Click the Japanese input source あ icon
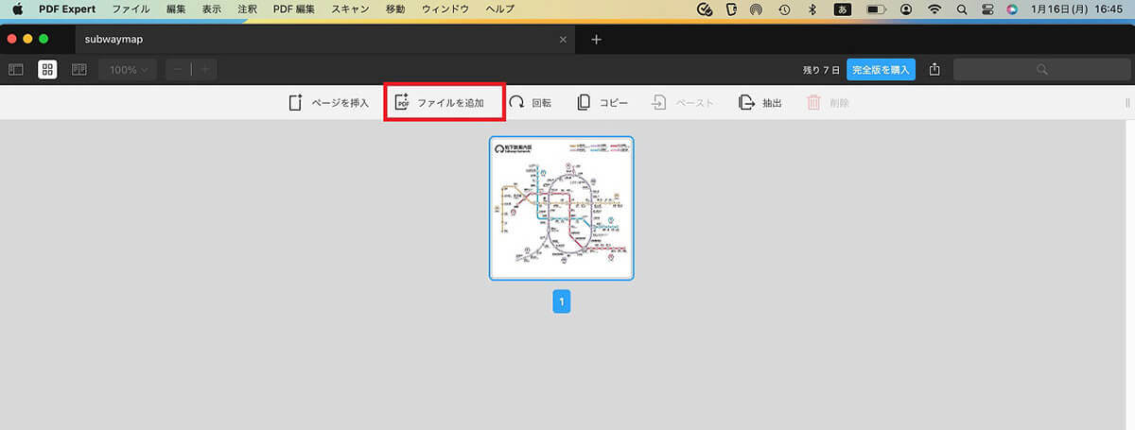This screenshot has width=1135, height=430. point(842,9)
